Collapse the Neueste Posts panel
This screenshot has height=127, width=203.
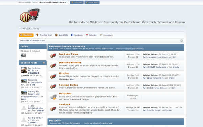[x=44, y=63]
